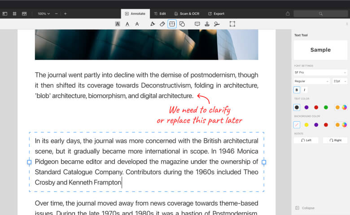This screenshot has width=350, height=215.
Task: Choose purple text color
Action: (306, 107)
